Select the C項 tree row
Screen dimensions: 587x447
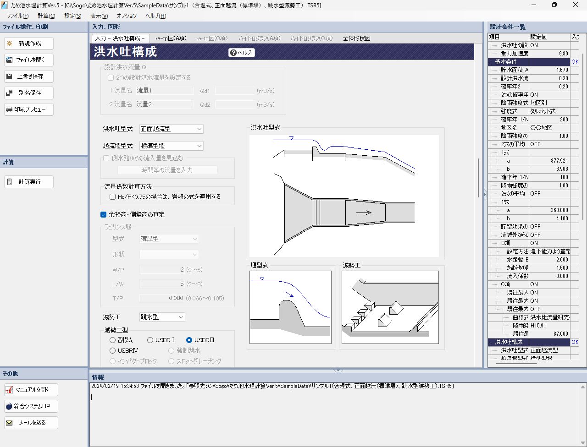[505, 284]
